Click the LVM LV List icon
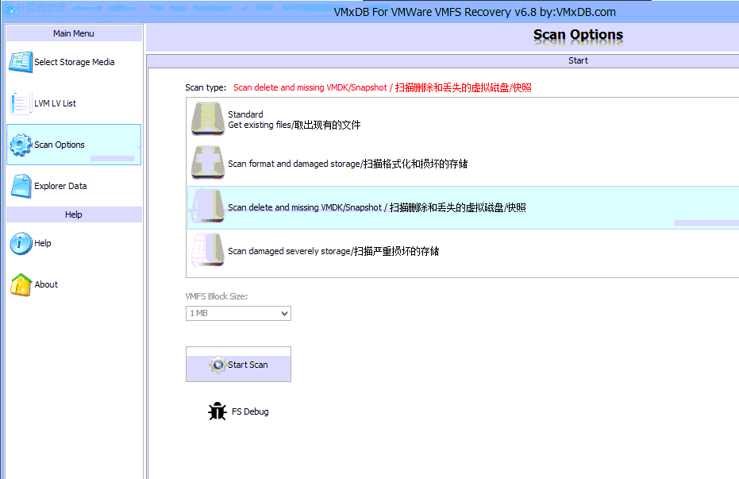The height and width of the screenshot is (479, 739). point(21,104)
